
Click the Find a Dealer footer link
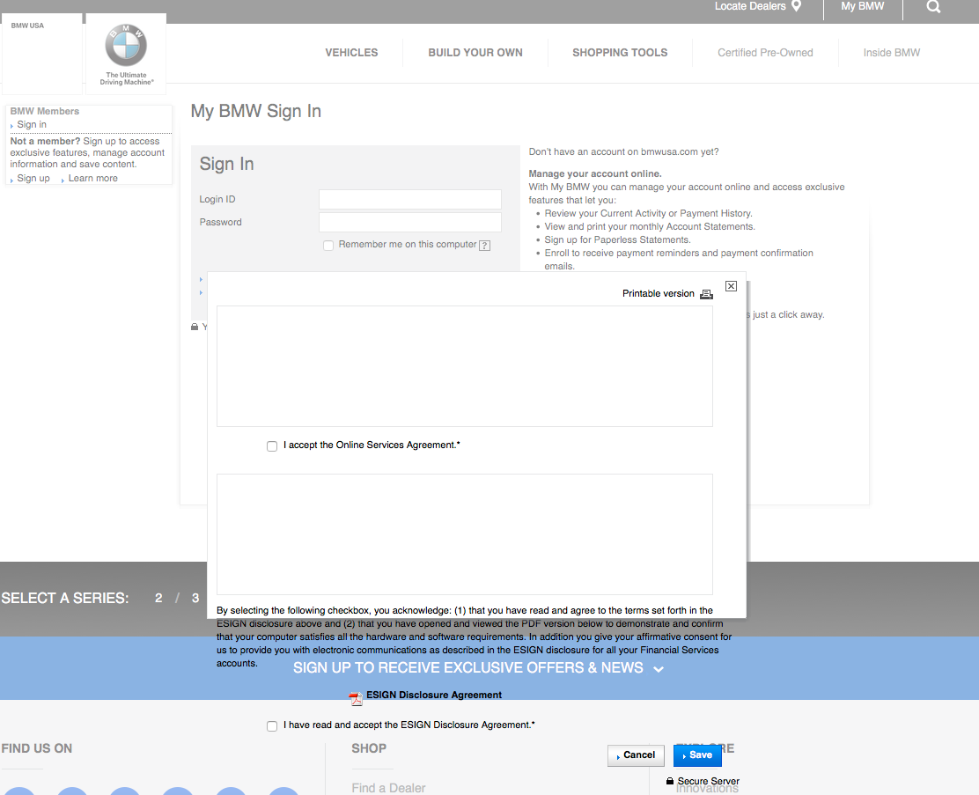click(x=388, y=788)
